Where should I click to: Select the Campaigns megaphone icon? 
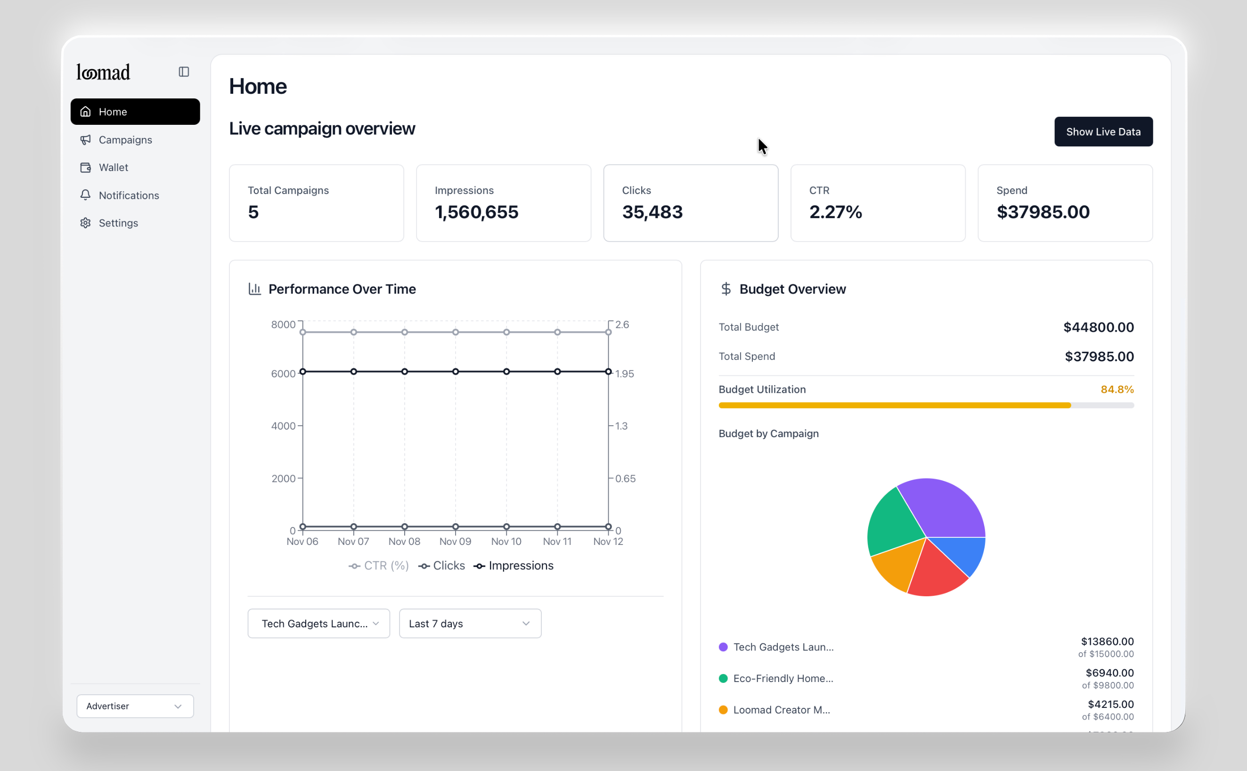tap(85, 139)
